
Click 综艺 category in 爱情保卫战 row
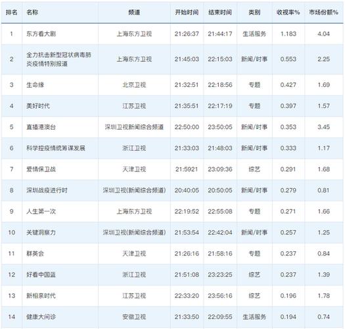pyautogui.click(x=254, y=169)
